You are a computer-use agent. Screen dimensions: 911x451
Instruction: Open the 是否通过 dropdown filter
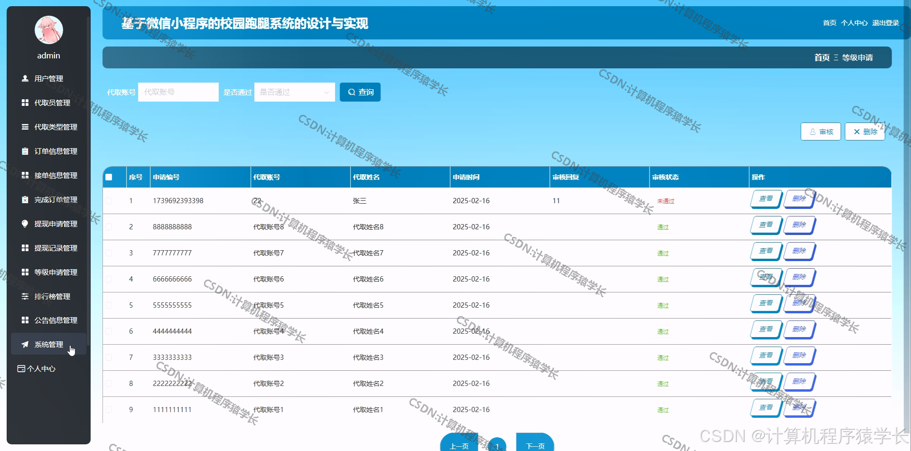(x=295, y=92)
